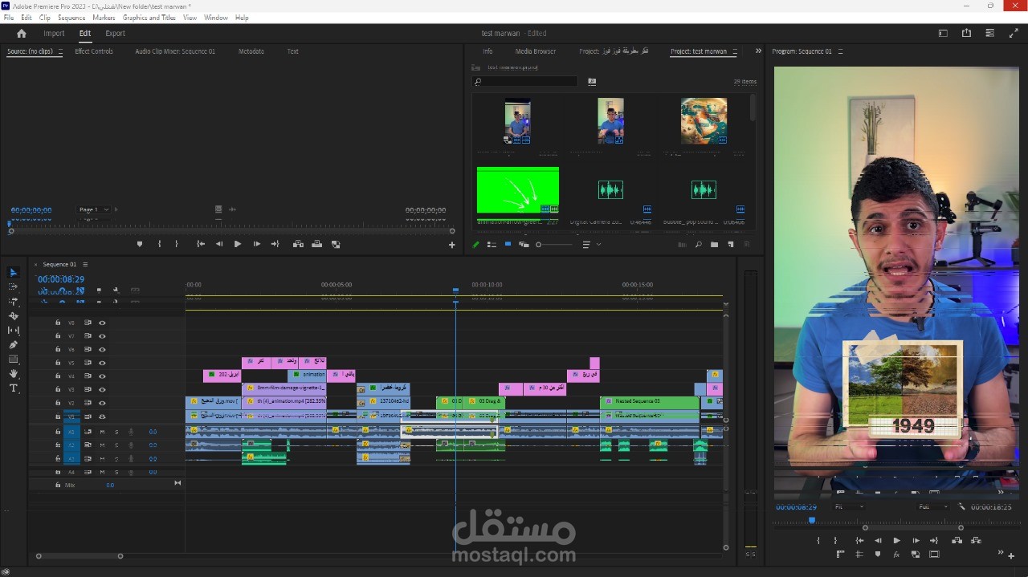Switch Project panel to Icon view
The width and height of the screenshot is (1028, 577).
pyautogui.click(x=508, y=245)
